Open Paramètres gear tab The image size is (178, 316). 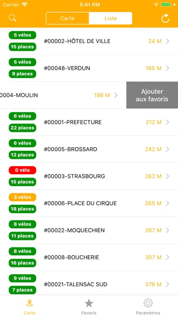point(148,306)
